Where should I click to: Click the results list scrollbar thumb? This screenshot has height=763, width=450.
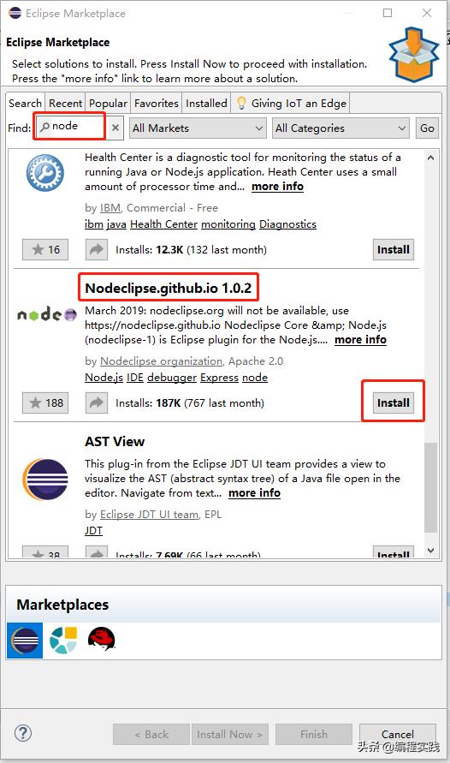click(x=430, y=487)
